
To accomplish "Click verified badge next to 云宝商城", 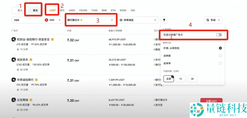I will pyautogui.click(x=31, y=100).
